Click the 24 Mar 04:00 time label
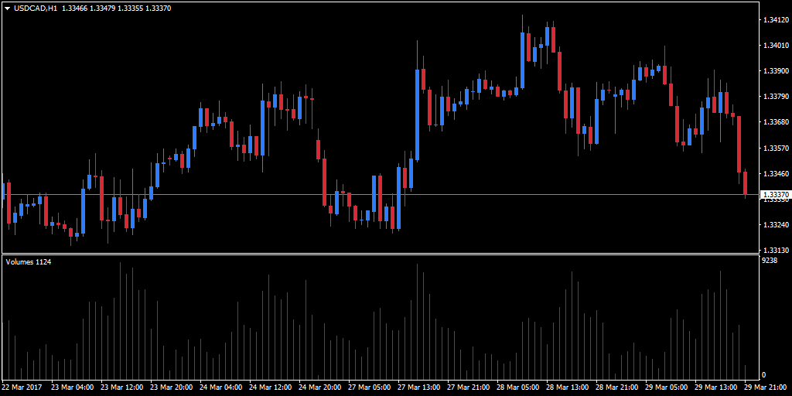This screenshot has width=792, height=396. (x=221, y=387)
